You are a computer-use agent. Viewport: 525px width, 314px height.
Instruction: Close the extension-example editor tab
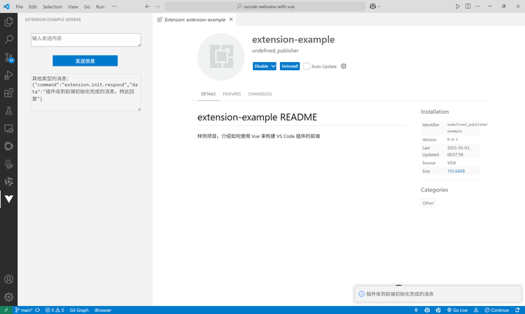tap(231, 20)
